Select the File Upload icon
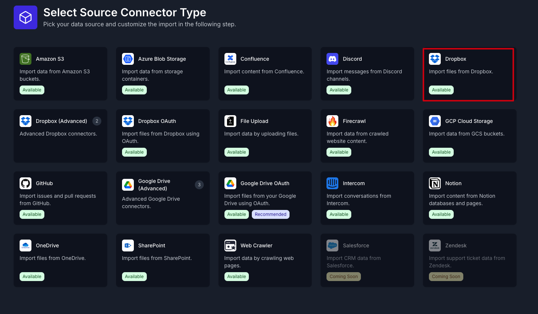Viewport: 538px width, 314px height. coord(230,121)
